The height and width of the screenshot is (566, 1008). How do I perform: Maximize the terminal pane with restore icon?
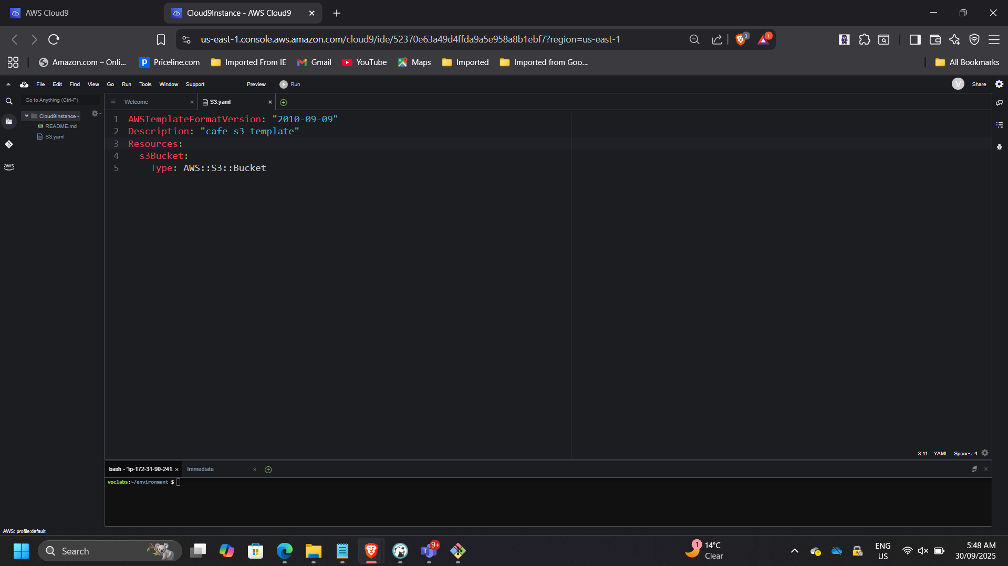click(x=974, y=469)
